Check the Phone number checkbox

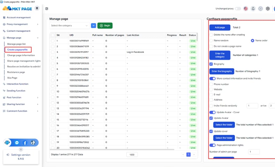coord(211,84)
